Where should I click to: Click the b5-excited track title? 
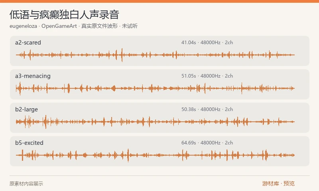pyautogui.click(x=29, y=143)
